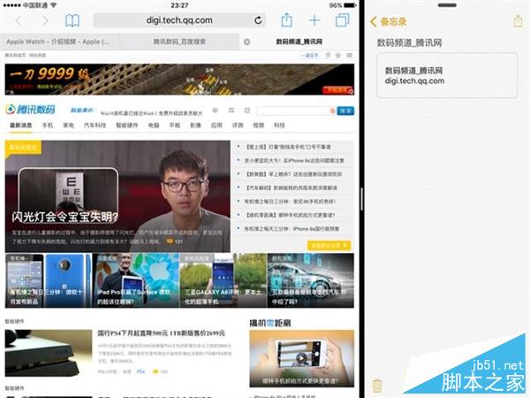Open the 应用 nav category
The image size is (530, 398).
click(x=216, y=126)
